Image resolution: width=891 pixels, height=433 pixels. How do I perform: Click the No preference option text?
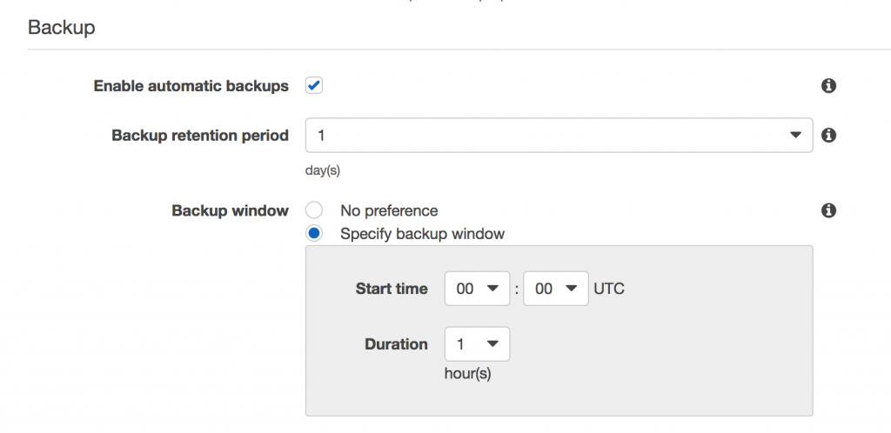pos(389,210)
